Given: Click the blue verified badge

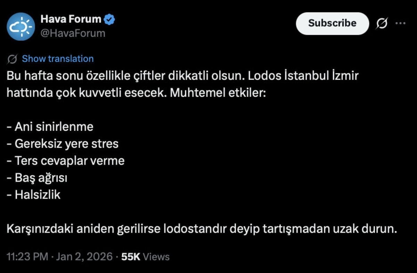Looking at the screenshot, I should [x=110, y=20].
